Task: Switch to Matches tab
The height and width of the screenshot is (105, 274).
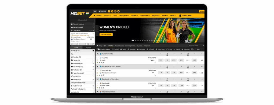Action: pos(111,46)
